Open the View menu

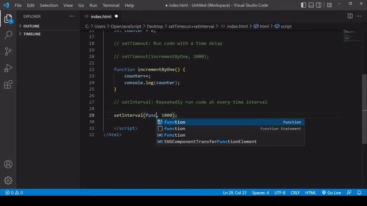pos(68,5)
